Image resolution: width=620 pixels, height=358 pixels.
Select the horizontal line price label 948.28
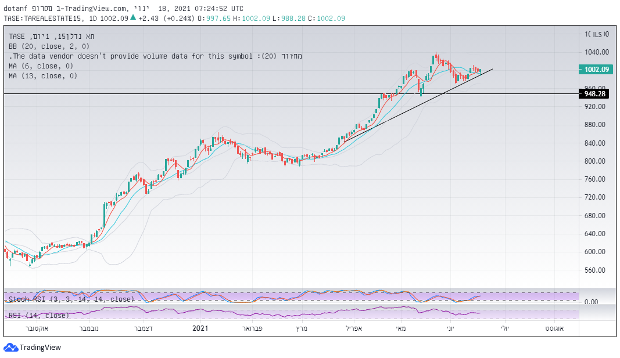point(594,94)
